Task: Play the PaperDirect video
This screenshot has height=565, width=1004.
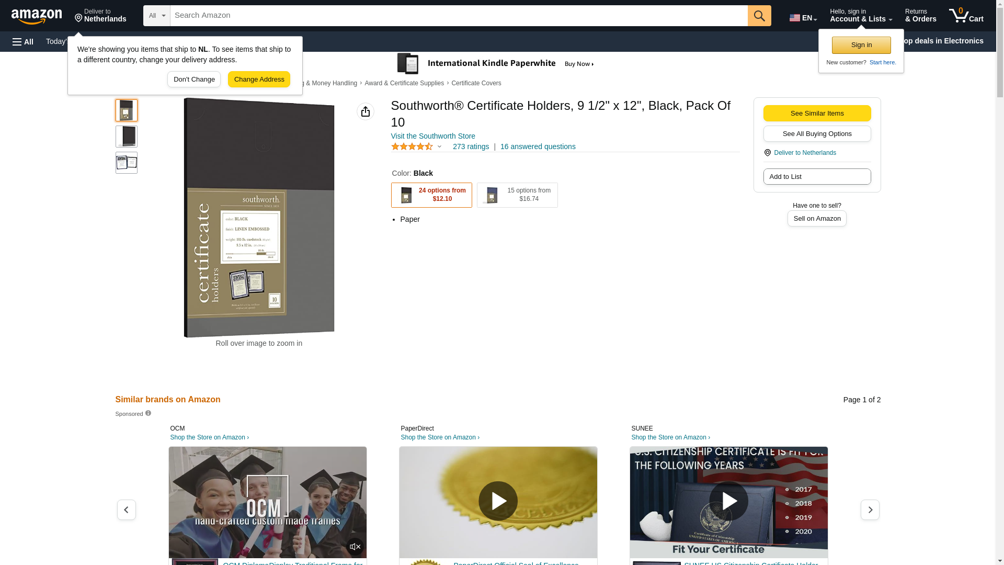Action: pos(498,501)
